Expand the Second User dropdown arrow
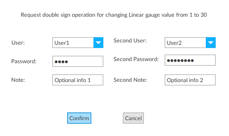 (x=210, y=43)
